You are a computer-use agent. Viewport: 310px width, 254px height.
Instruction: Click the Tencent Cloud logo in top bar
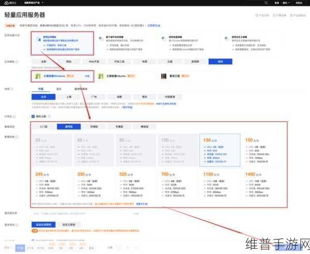pyautogui.click(x=10, y=3)
